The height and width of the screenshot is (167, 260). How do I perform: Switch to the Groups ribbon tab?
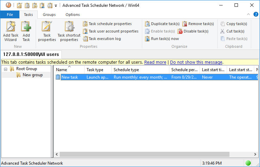(x=49, y=15)
